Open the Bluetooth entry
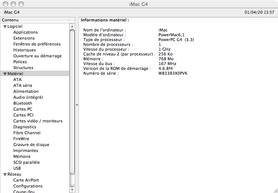Screen dimensions: 278x193 tap(23, 103)
